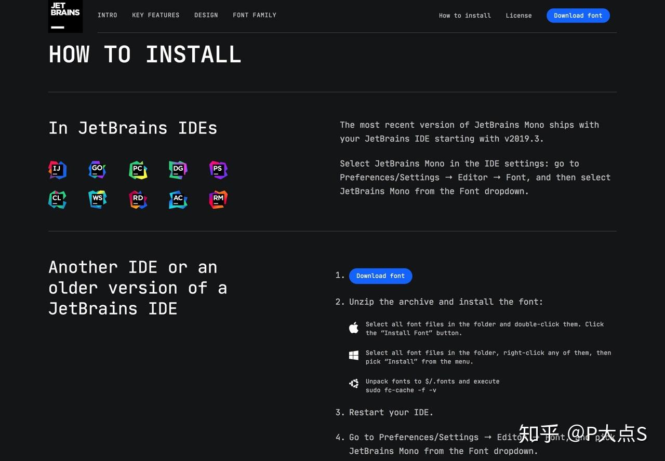
Task: Click the macOS double-click install instructions text
Action: 485,329
